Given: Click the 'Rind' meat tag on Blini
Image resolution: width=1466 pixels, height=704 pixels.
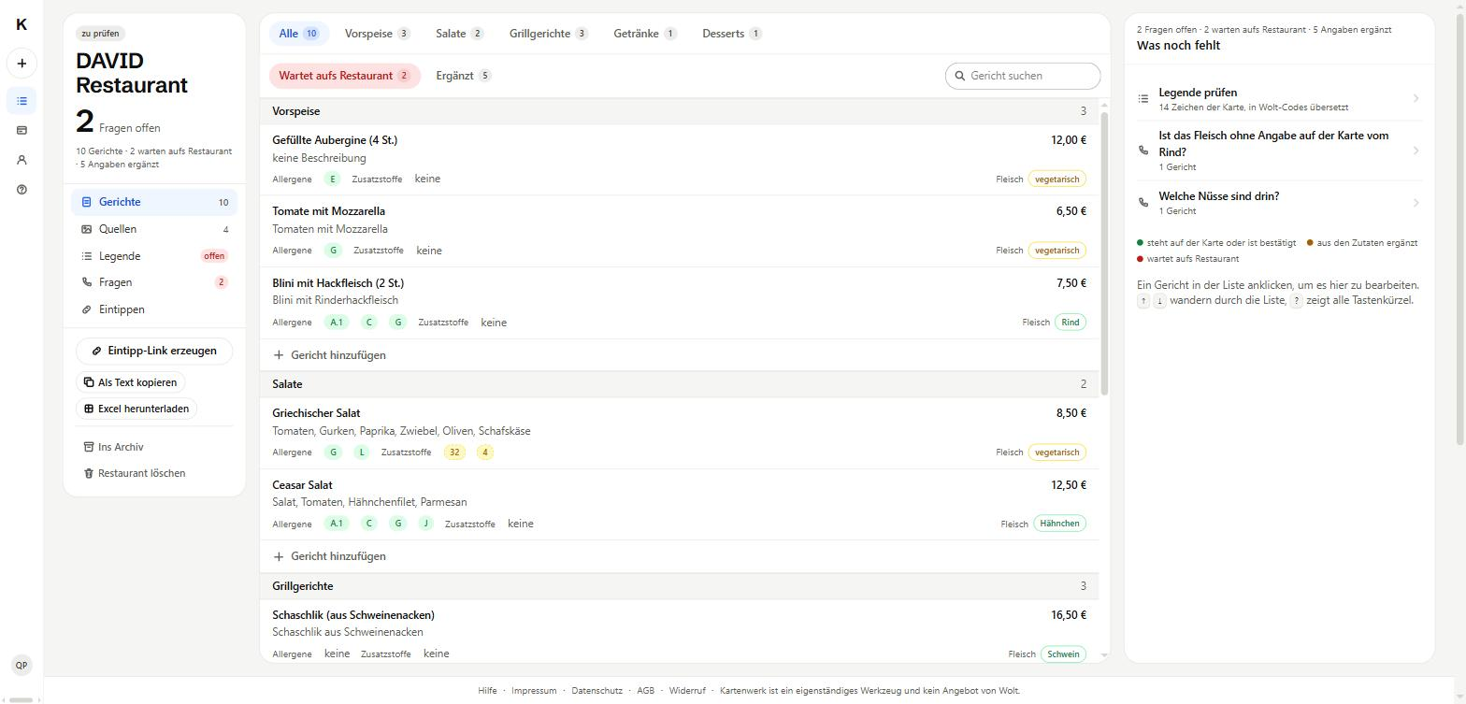Looking at the screenshot, I should tap(1071, 323).
